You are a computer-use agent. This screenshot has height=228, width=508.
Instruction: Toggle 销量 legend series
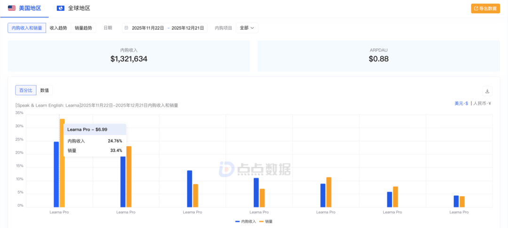coord(266,221)
